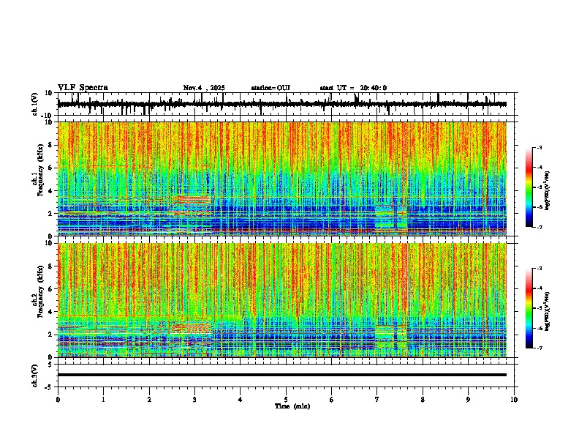Viewport: 579px width, 448px height.
Task: Click time axis tick label 1
Action: [103, 400]
